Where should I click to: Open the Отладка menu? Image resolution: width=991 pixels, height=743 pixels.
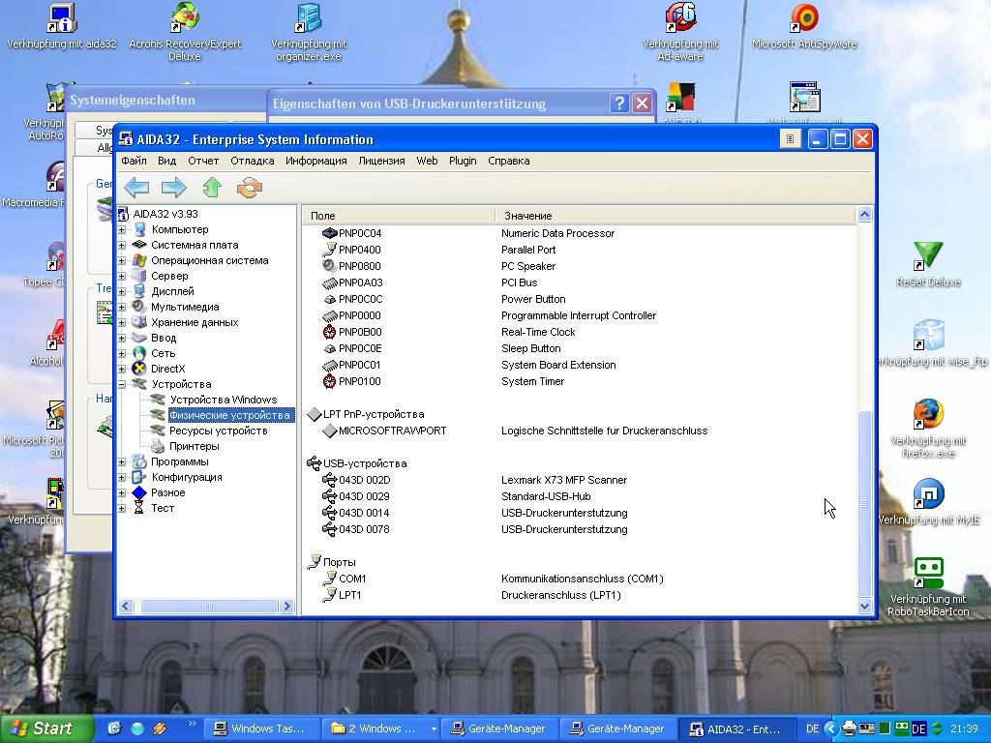[253, 161]
